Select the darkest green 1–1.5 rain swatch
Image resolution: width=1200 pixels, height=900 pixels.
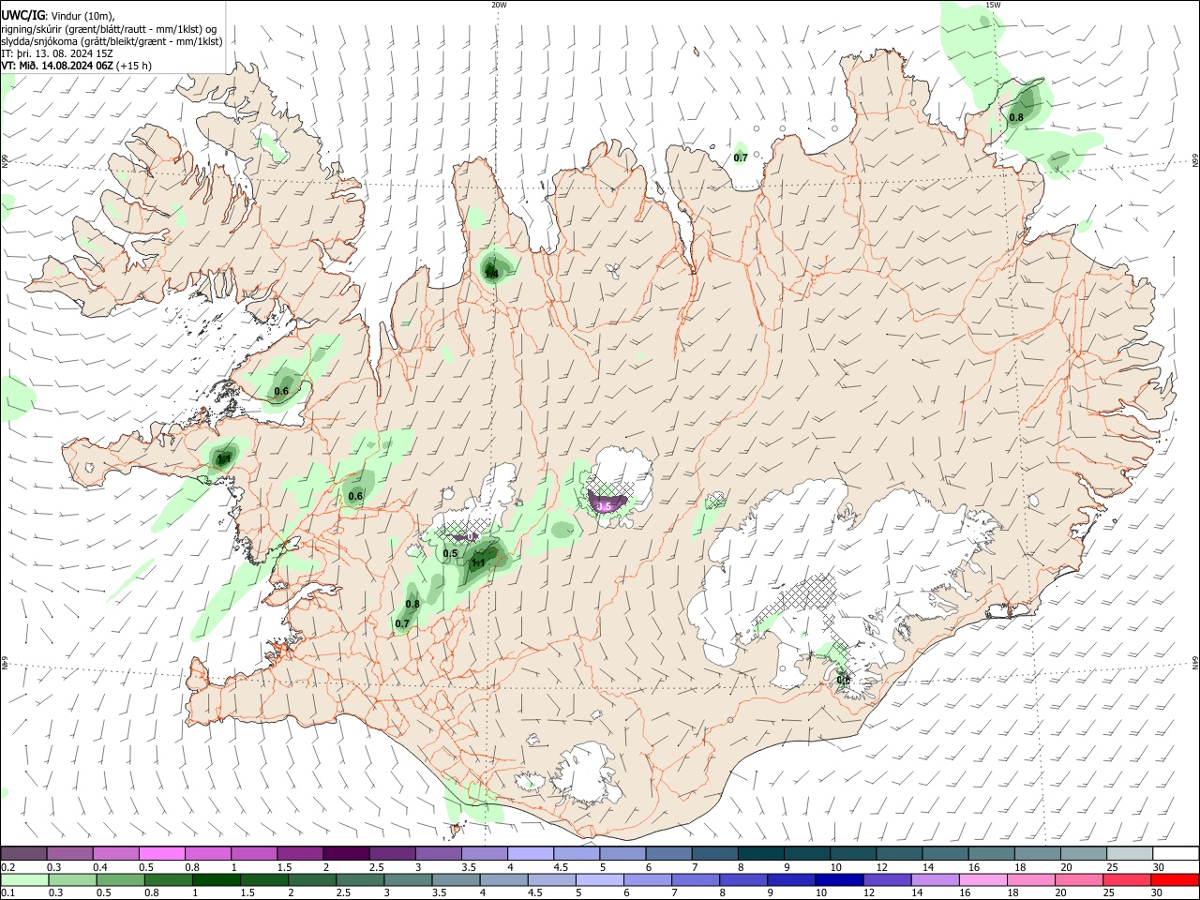click(x=216, y=879)
